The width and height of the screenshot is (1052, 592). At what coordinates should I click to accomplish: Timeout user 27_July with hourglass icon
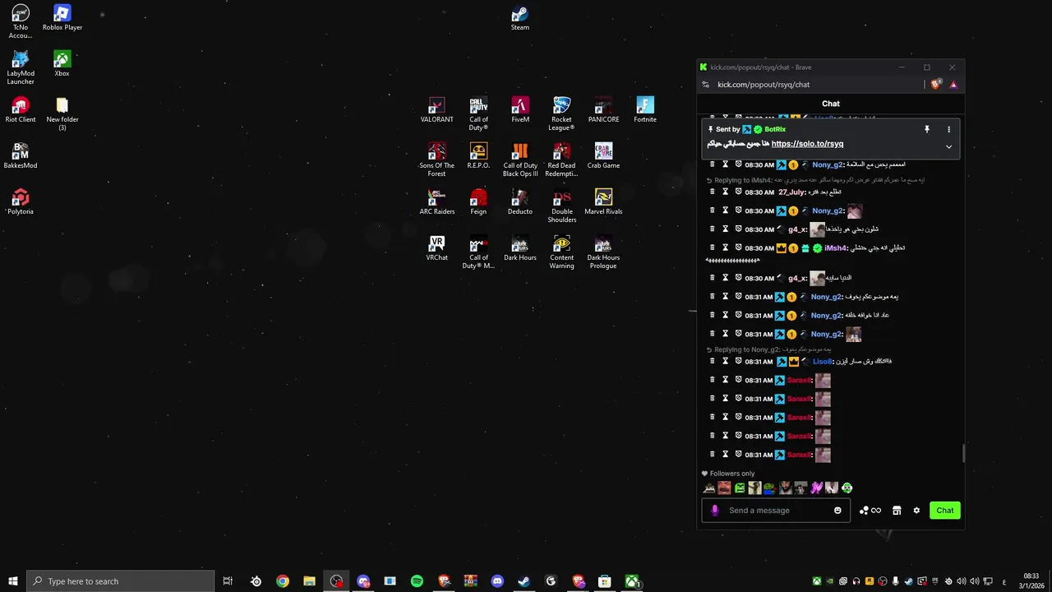coord(725,192)
